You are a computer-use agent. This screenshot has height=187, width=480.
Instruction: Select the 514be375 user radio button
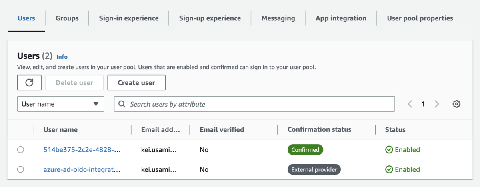(x=20, y=150)
